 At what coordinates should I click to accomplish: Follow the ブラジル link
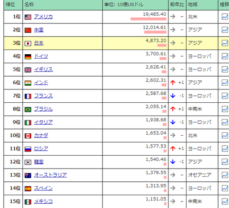coord(43,109)
